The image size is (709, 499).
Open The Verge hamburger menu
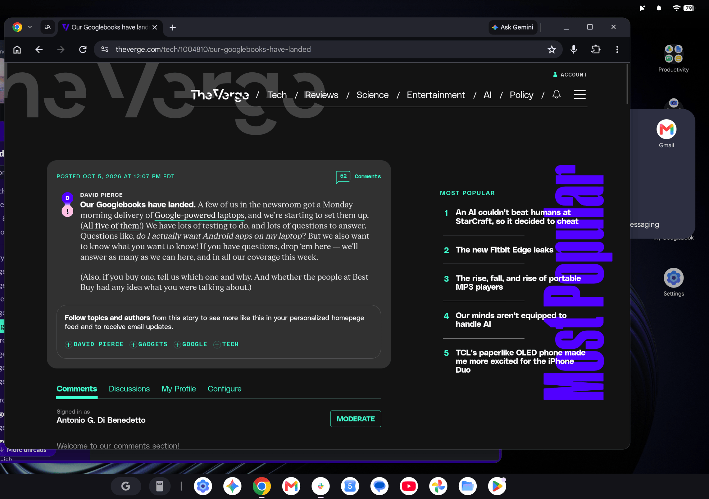pos(580,94)
